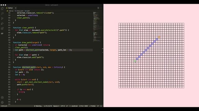Open the Source Control view
The height and width of the screenshot is (111, 199).
(x=2, y=18)
